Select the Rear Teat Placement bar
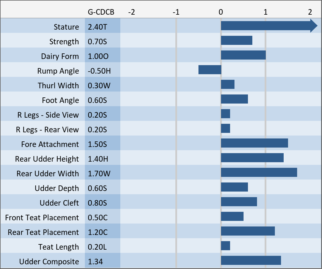322x269 pixels. click(x=248, y=231)
